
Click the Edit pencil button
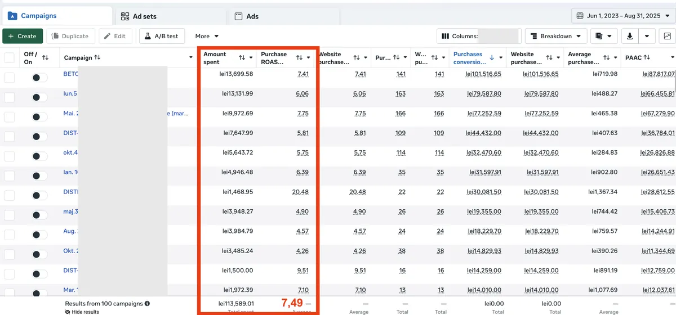[x=115, y=36]
